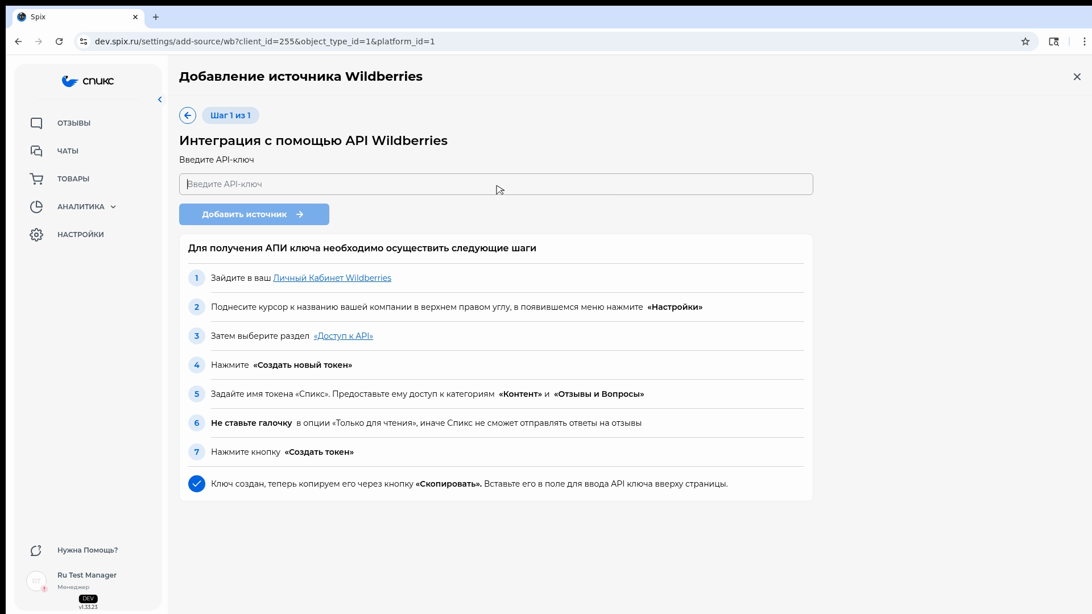1092x614 pixels.
Task: Click the «Создать новый токен» text
Action: 303,365
